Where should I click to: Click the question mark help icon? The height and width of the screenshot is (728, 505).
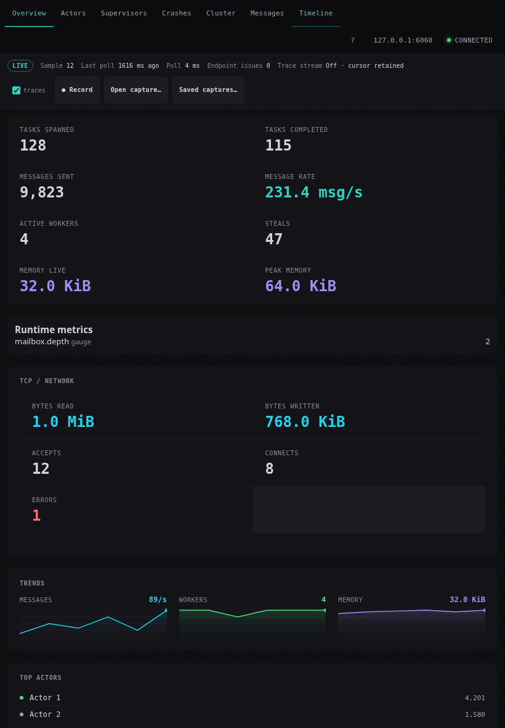(352, 40)
